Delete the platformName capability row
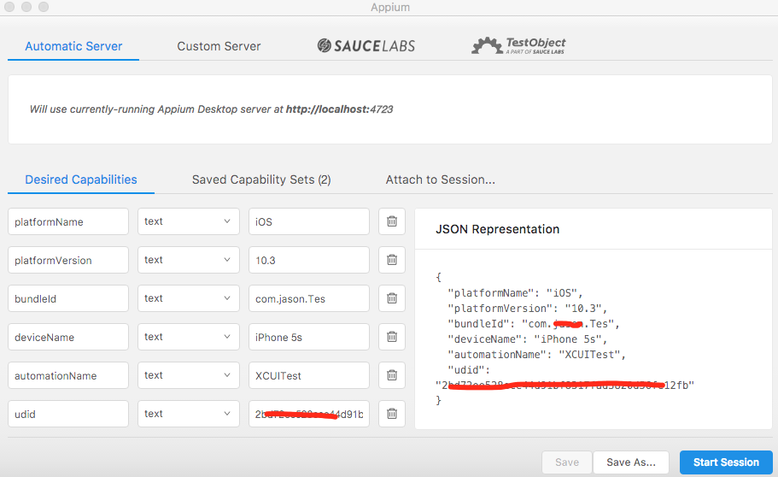778x477 pixels. pyautogui.click(x=392, y=221)
